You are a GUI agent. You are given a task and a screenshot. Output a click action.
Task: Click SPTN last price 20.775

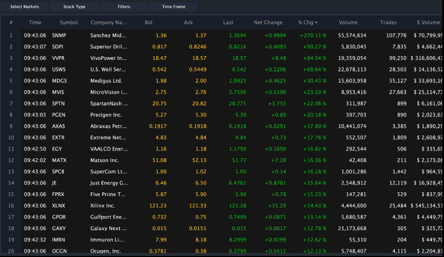pyautogui.click(x=238, y=103)
